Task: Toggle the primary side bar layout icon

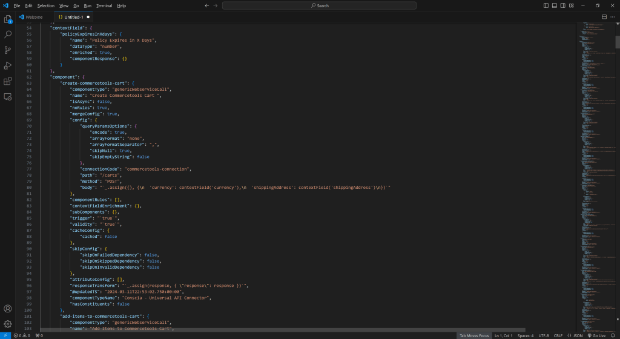Action: (546, 5)
